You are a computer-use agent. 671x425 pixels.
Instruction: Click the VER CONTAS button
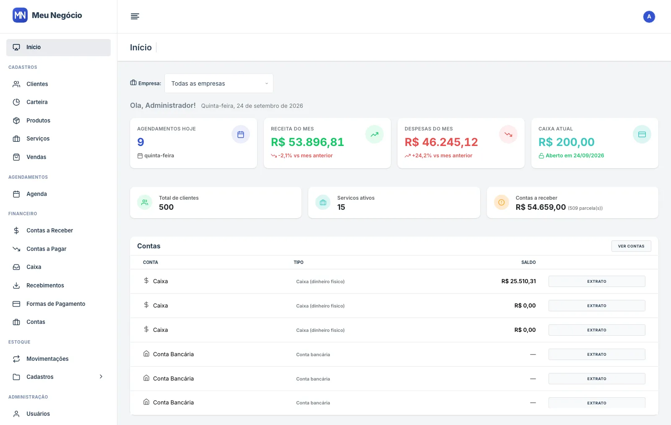point(631,246)
